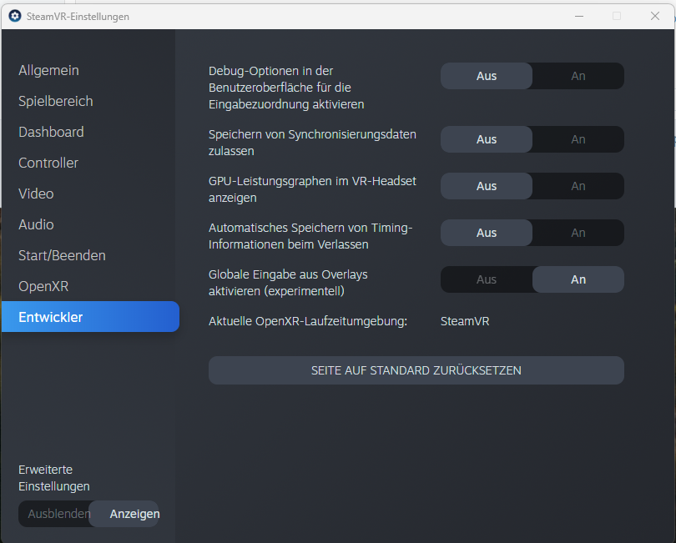
Task: Close the SteamVR-Einstellungen window
Action: (x=654, y=16)
